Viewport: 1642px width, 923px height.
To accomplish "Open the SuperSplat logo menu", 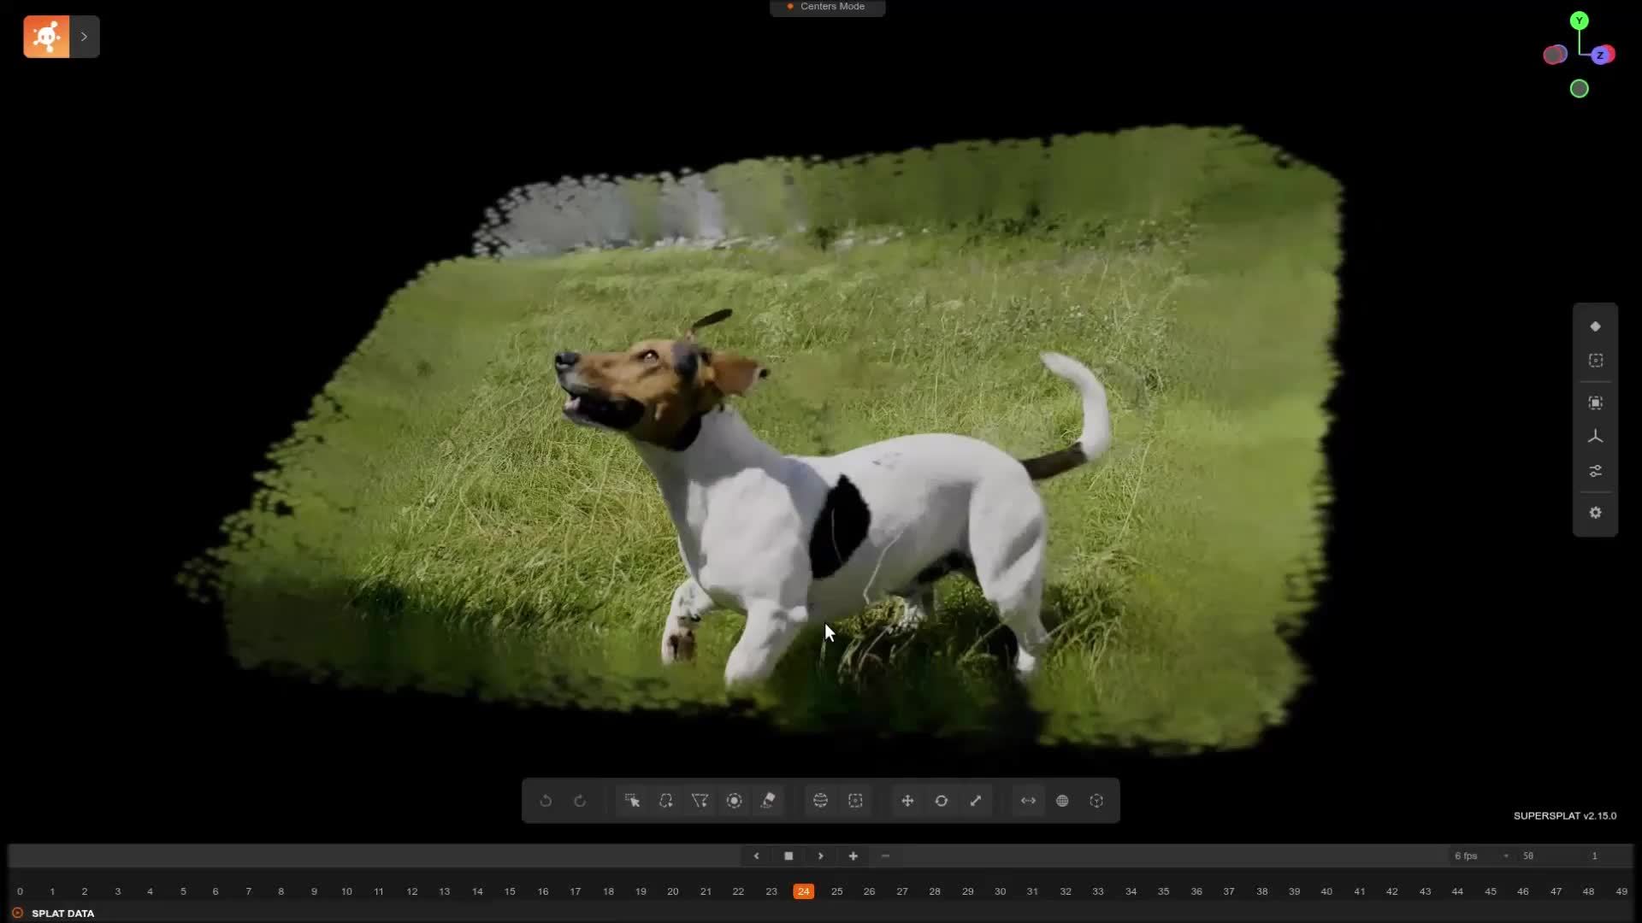I will click(x=45, y=36).
